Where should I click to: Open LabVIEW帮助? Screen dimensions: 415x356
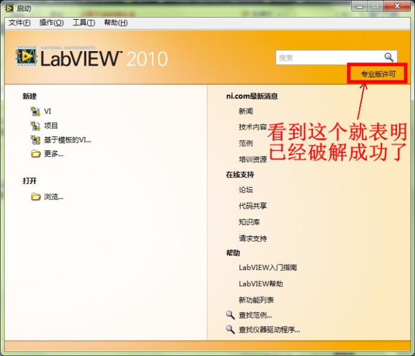coord(260,284)
